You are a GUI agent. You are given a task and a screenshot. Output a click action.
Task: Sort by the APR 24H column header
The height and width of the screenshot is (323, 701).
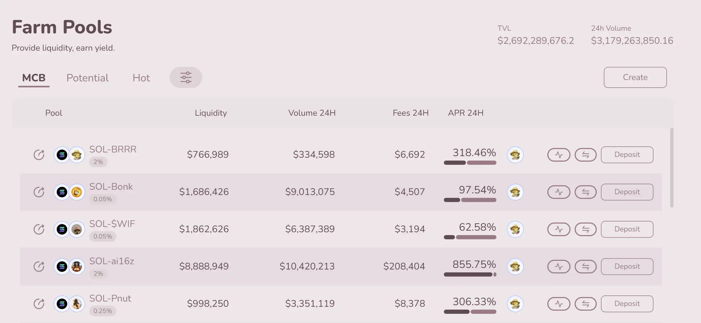pos(466,113)
